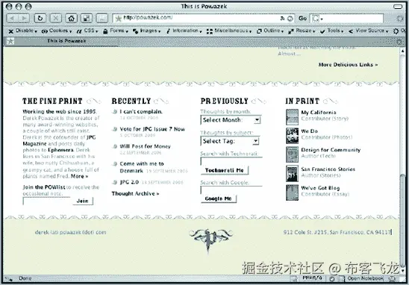
Task: Click the More » link after Fred
Action: pos(80,176)
